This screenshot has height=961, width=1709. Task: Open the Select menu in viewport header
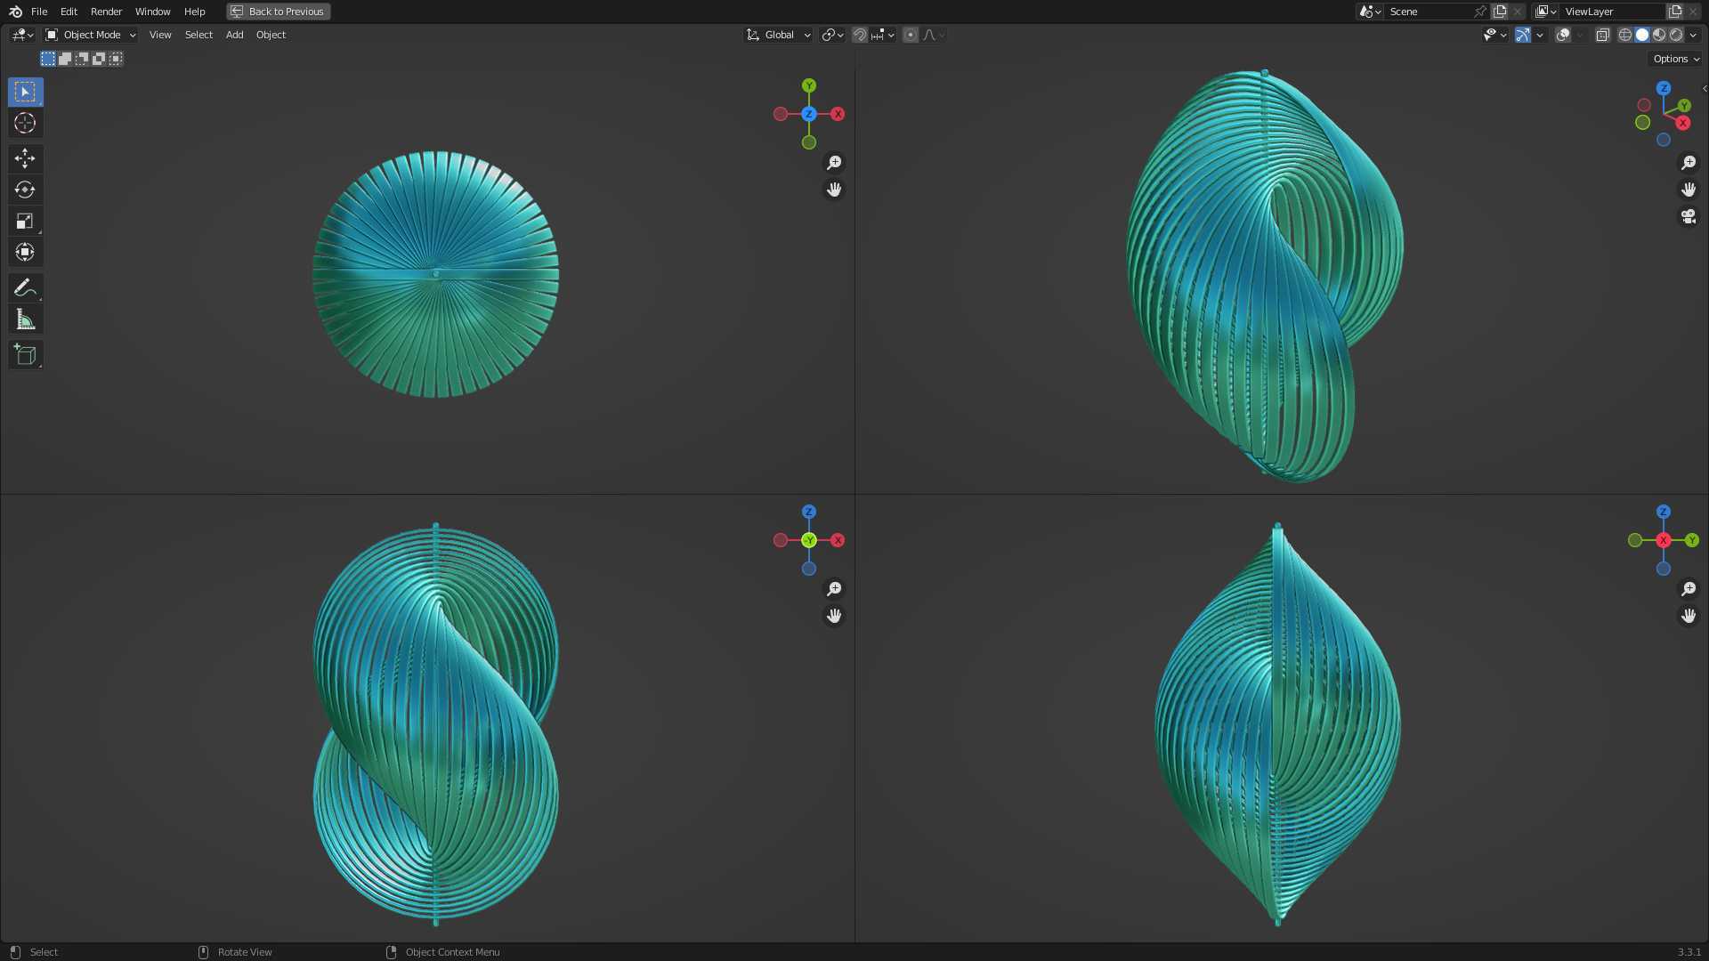[198, 35]
